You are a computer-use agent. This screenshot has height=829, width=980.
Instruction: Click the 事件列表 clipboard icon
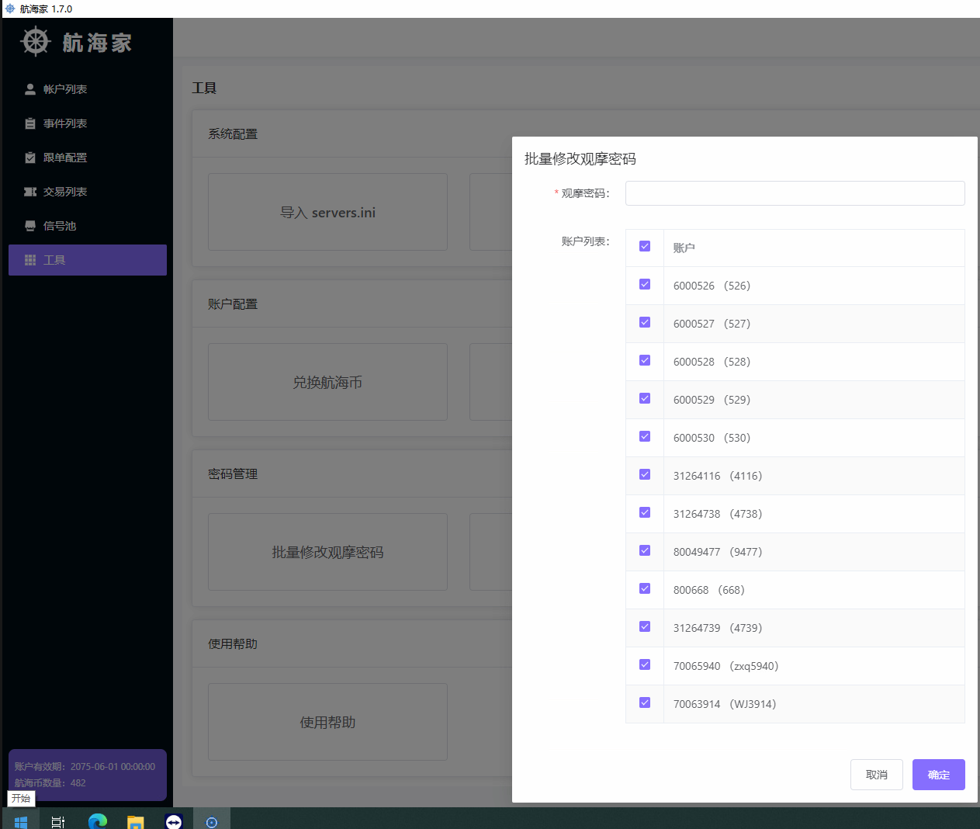pyautogui.click(x=30, y=123)
